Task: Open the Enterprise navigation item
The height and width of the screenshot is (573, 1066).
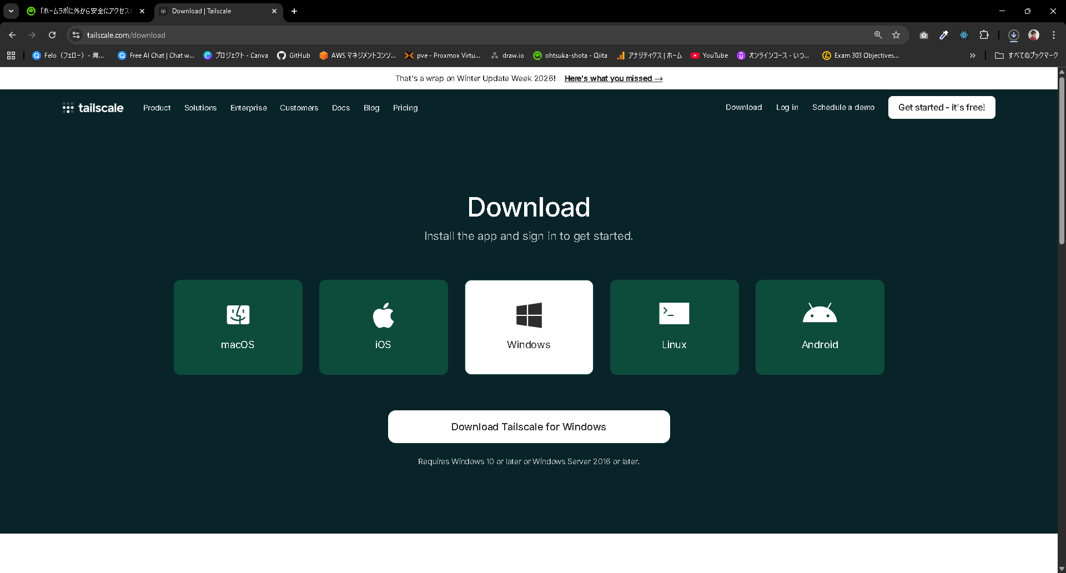Action: pos(249,108)
